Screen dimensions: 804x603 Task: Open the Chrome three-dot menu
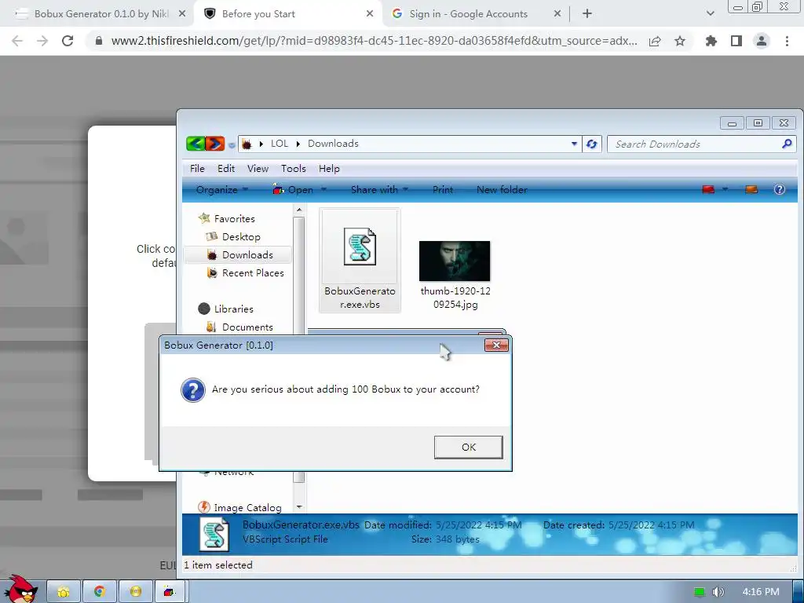click(x=787, y=41)
